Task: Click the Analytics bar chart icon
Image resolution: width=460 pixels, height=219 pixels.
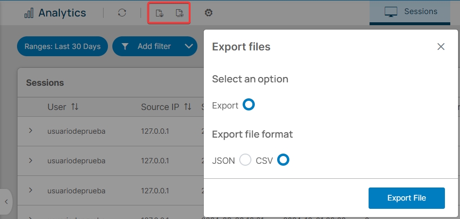Action: click(x=29, y=13)
